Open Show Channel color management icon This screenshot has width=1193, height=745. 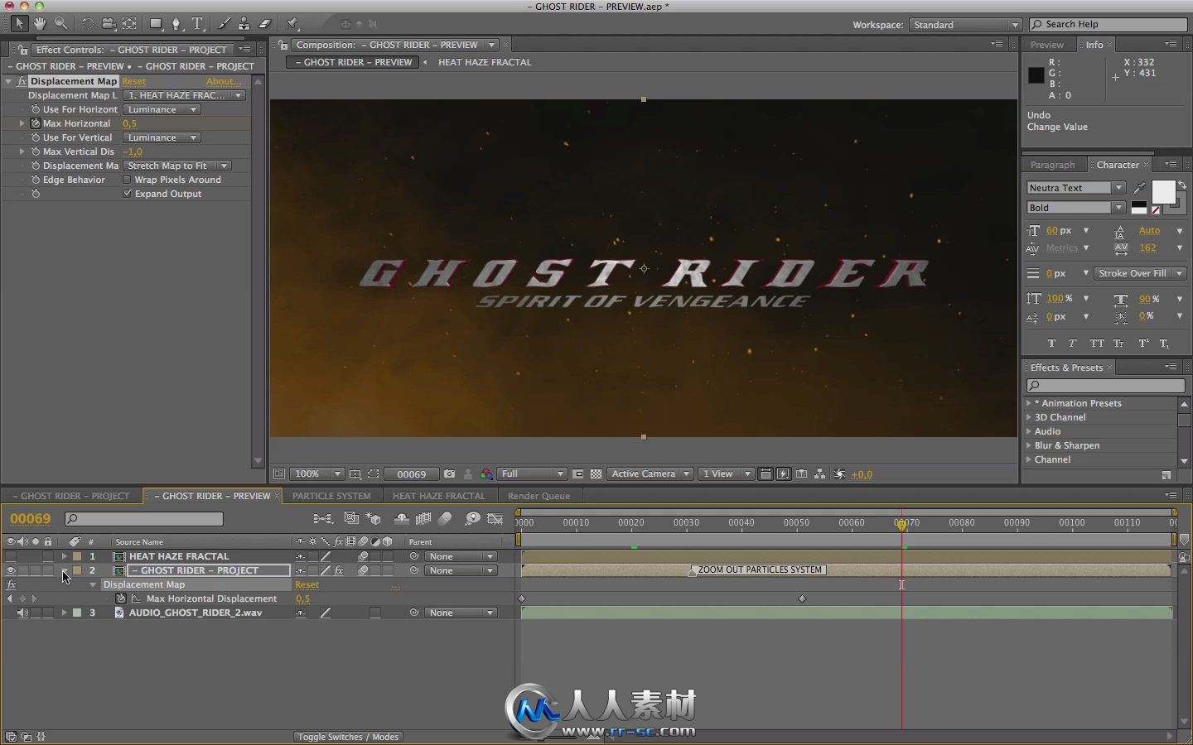tap(486, 474)
